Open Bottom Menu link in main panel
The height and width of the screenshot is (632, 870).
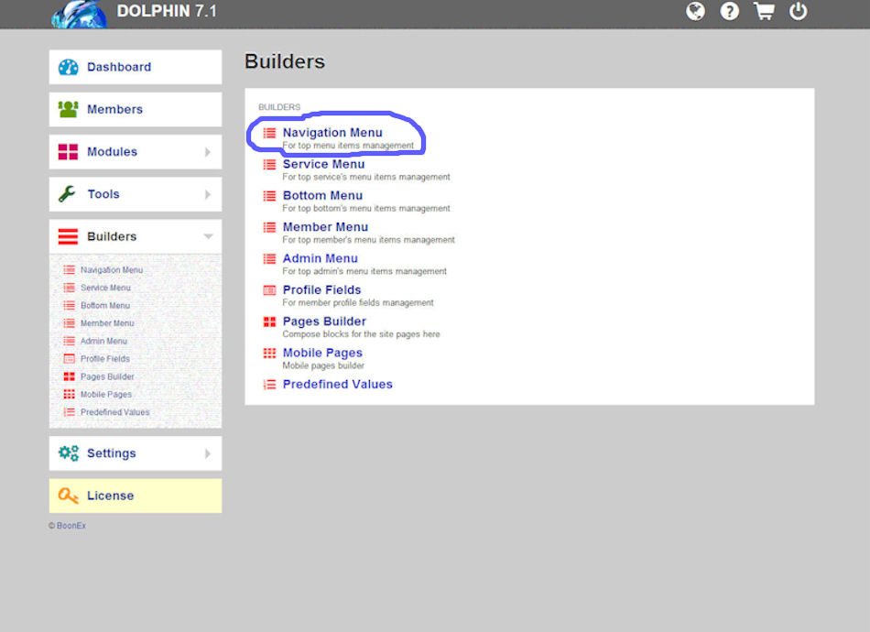coord(322,195)
